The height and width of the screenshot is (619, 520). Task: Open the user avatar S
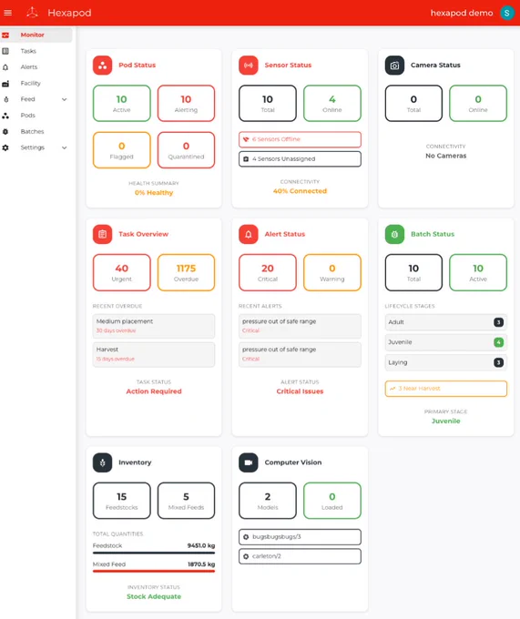(506, 13)
